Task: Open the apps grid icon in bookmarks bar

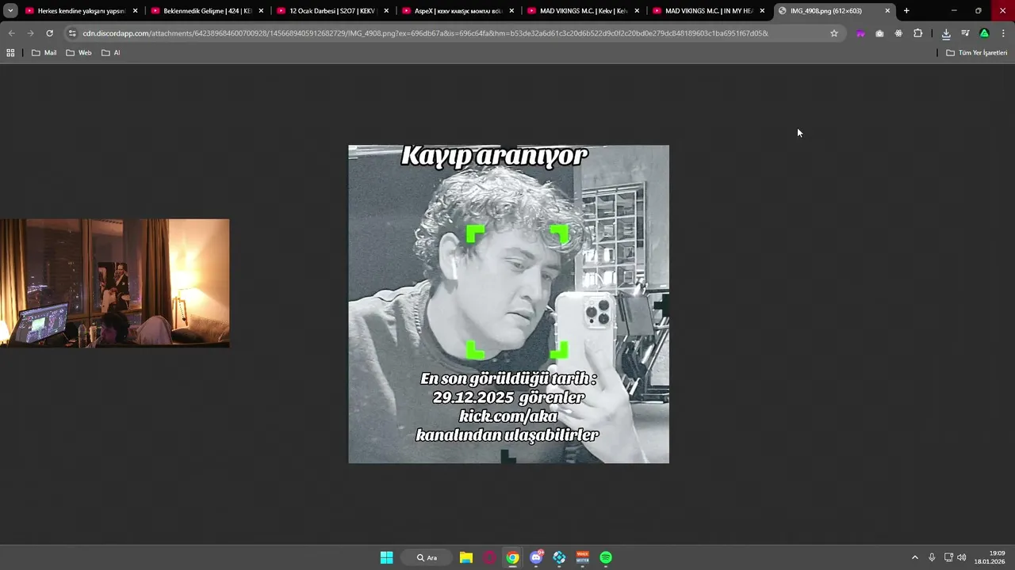Action: 10,52
